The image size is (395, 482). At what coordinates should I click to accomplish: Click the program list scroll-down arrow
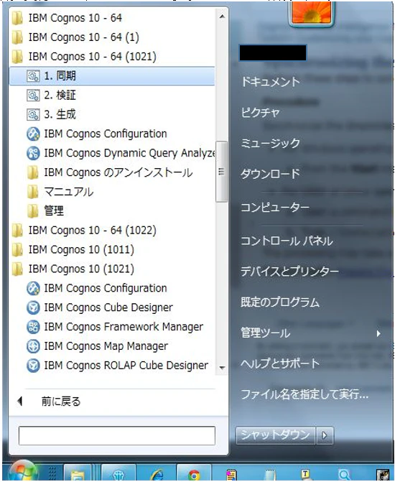[x=222, y=368]
